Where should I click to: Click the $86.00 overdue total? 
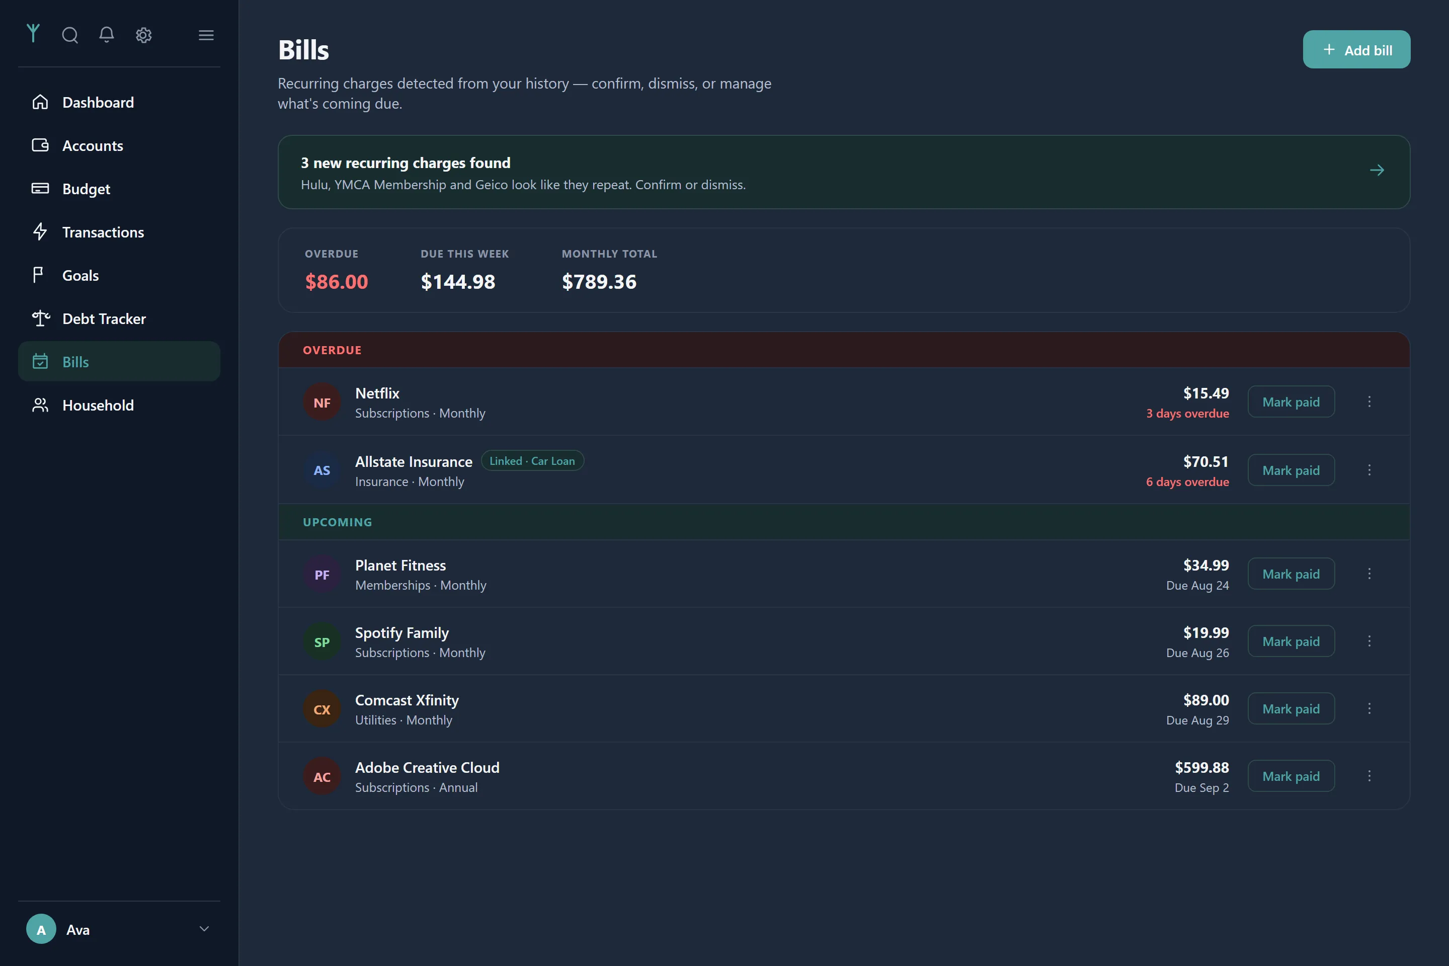coord(337,282)
